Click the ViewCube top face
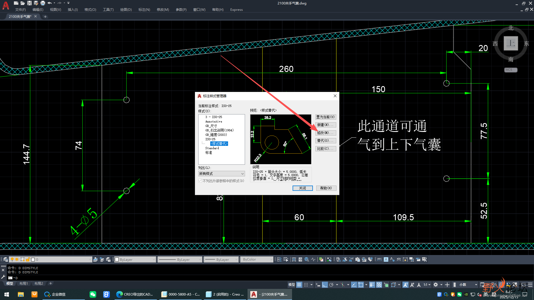The height and width of the screenshot is (300, 534). tap(511, 43)
